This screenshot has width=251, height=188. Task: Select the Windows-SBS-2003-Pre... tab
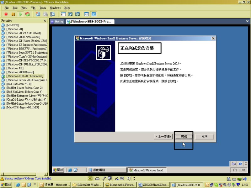(90, 22)
